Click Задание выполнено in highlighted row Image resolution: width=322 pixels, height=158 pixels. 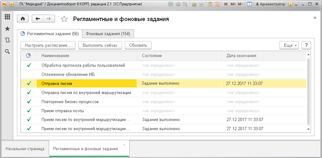pyautogui.click(x=160, y=83)
